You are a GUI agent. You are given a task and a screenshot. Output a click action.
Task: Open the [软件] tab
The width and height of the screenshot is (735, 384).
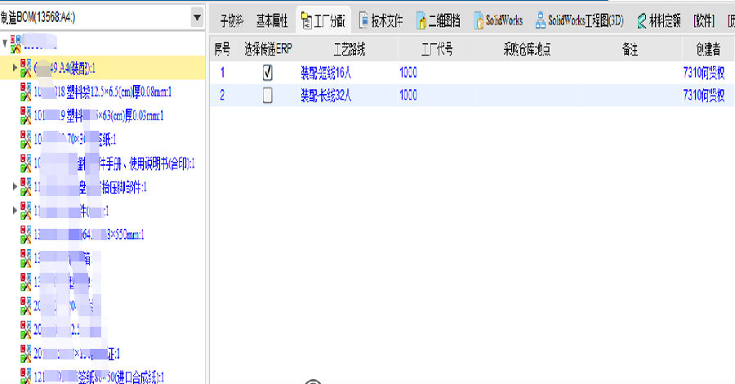point(704,20)
